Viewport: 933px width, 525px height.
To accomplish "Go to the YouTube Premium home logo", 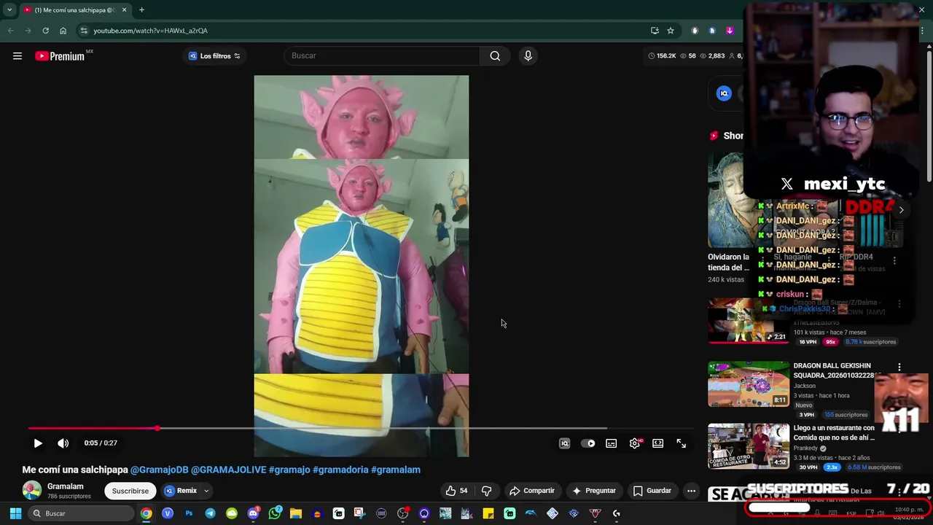I will point(60,56).
